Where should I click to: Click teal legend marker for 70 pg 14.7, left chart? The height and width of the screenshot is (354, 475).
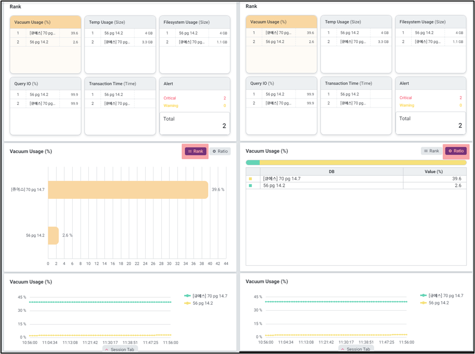pyautogui.click(x=188, y=296)
